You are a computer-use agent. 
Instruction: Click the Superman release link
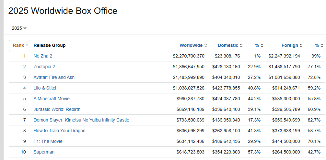pos(44,152)
